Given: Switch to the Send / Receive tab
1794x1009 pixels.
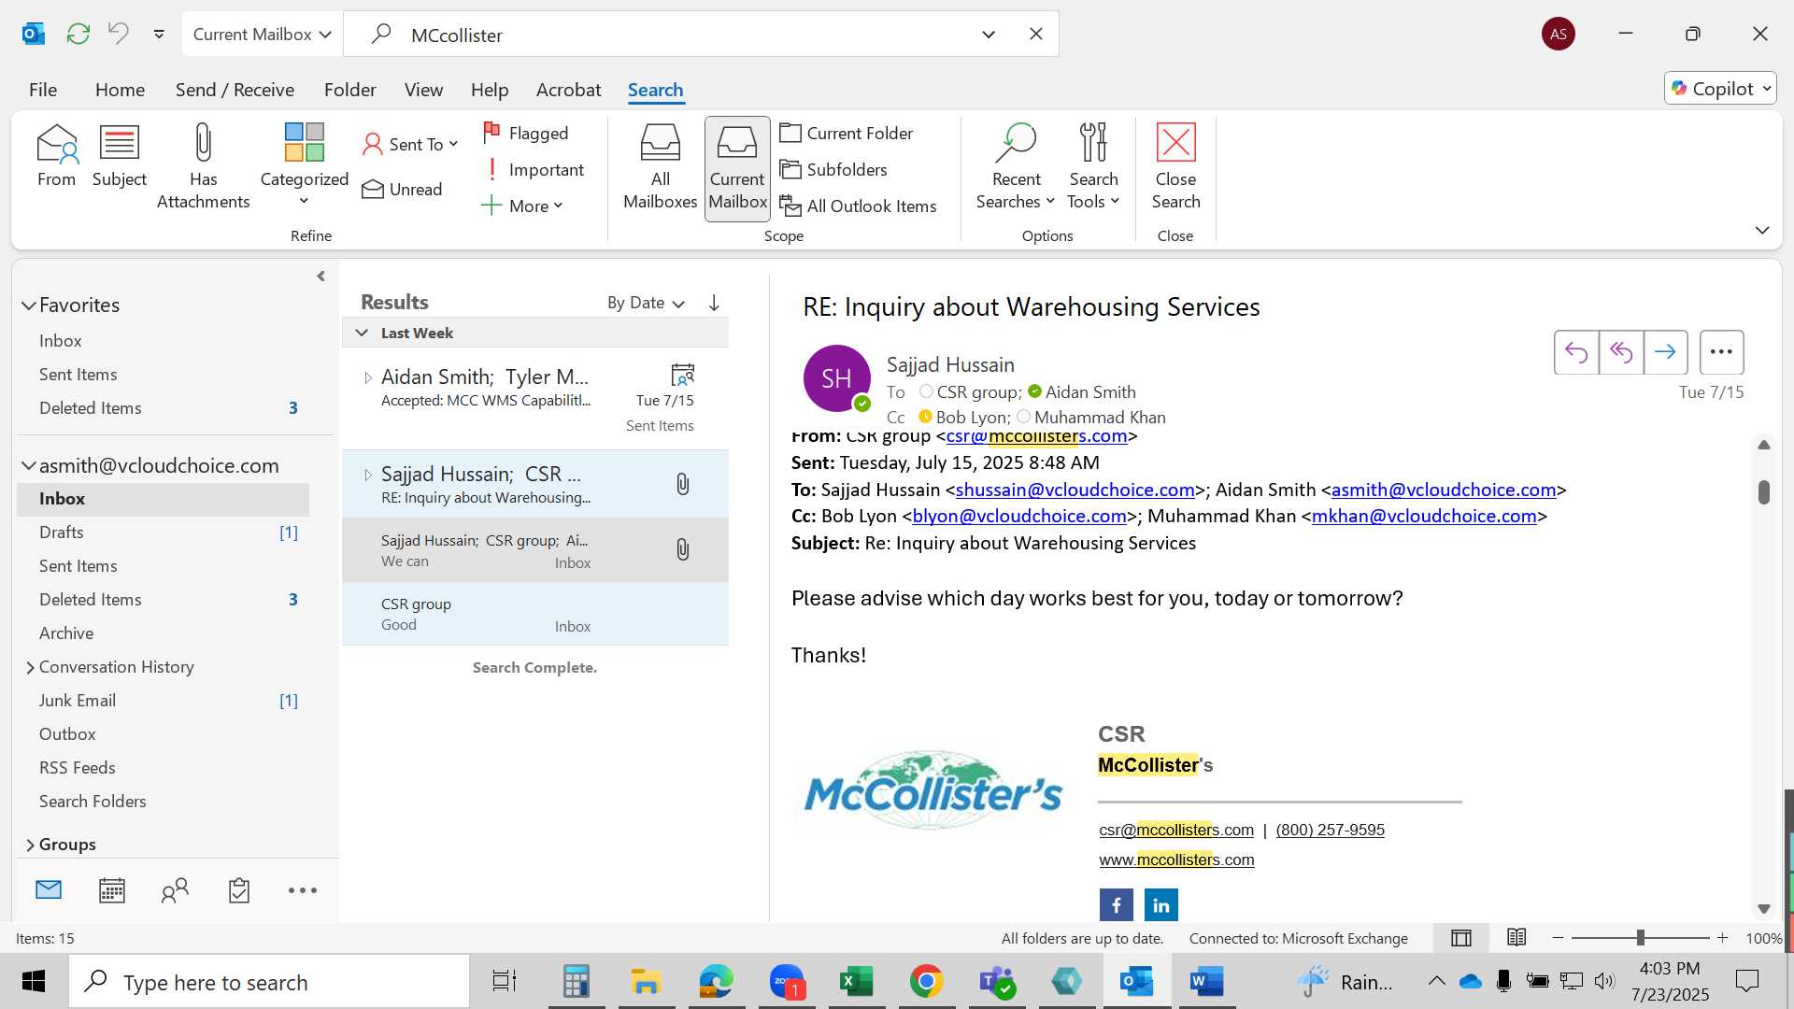Looking at the screenshot, I should 235,90.
